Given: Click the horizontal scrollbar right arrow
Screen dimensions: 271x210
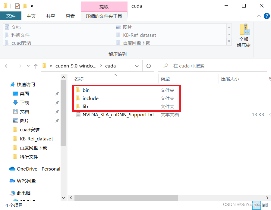Looking at the screenshot, I should (x=267, y=198).
